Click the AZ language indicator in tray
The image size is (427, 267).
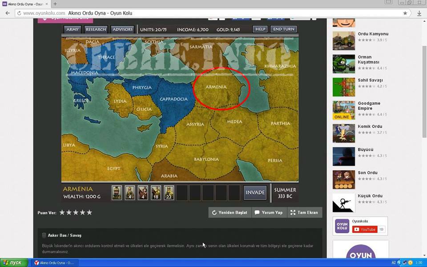(394, 263)
